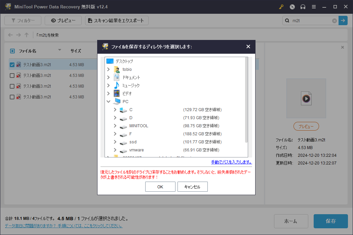This screenshot has height=235, width=353.
Task: Click the blue 保存 button
Action: (x=331, y=221)
